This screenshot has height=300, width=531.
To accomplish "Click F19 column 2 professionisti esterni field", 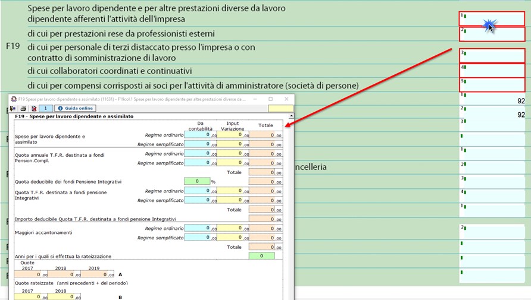I will point(492,34).
